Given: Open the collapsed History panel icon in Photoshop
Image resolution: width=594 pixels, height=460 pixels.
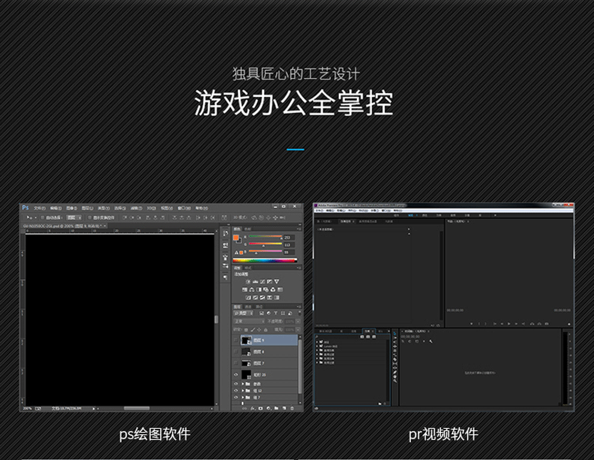Looking at the screenshot, I should tap(225, 233).
